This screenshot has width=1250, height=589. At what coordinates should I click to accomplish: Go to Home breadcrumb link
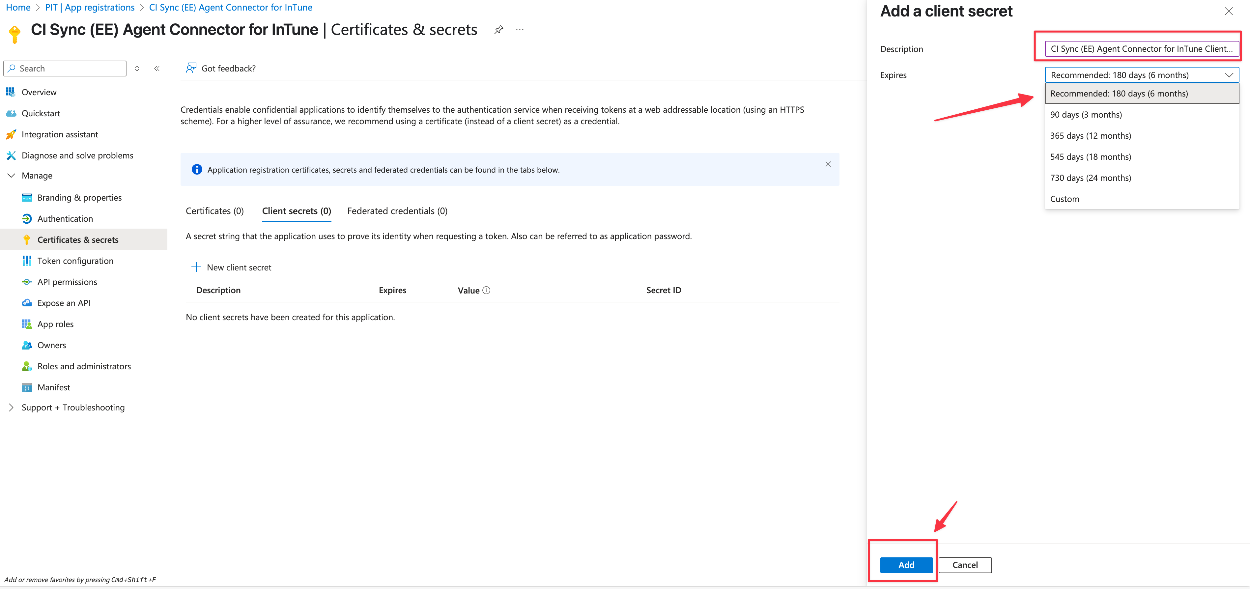18,7
